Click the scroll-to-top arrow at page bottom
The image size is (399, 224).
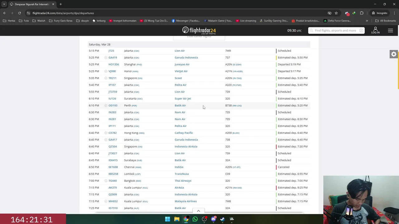(198, 211)
